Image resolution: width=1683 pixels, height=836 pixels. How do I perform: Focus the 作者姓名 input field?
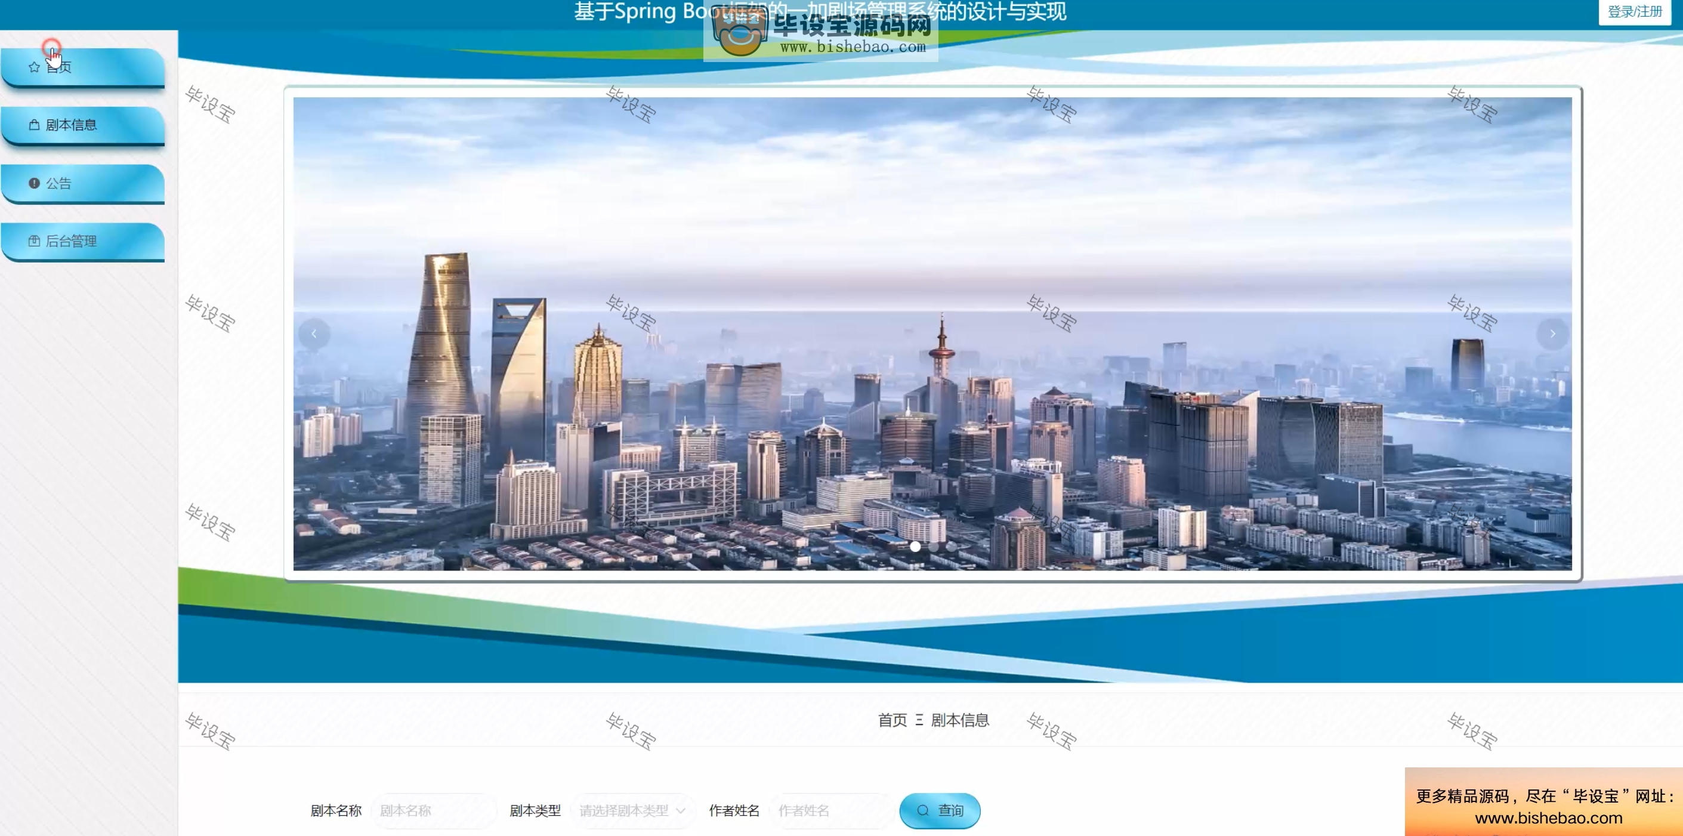tap(832, 810)
